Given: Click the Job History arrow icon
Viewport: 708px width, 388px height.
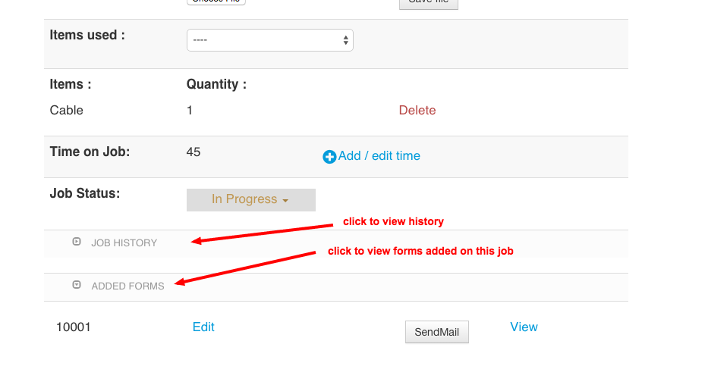Looking at the screenshot, I should click(77, 242).
